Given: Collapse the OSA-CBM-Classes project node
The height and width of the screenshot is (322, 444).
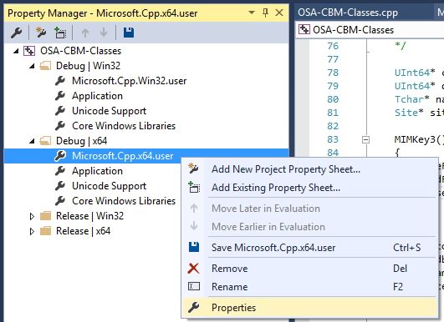Looking at the screenshot, I should pyautogui.click(x=16, y=51).
